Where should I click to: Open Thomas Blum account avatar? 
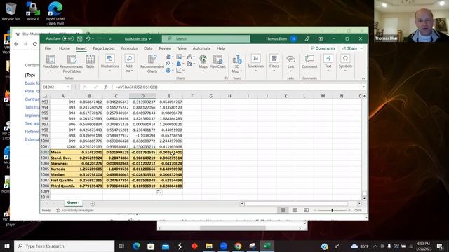pyautogui.click(x=293, y=39)
